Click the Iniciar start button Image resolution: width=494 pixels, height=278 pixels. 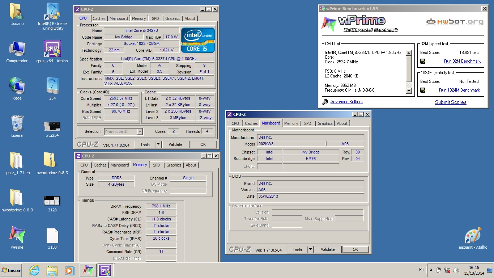click(11, 270)
